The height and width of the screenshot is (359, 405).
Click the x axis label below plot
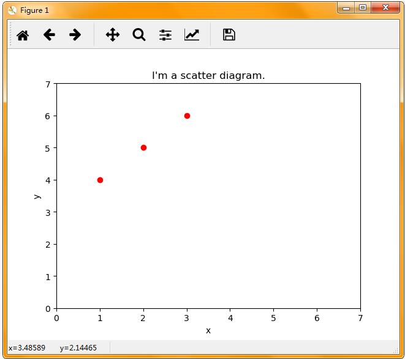click(x=208, y=331)
